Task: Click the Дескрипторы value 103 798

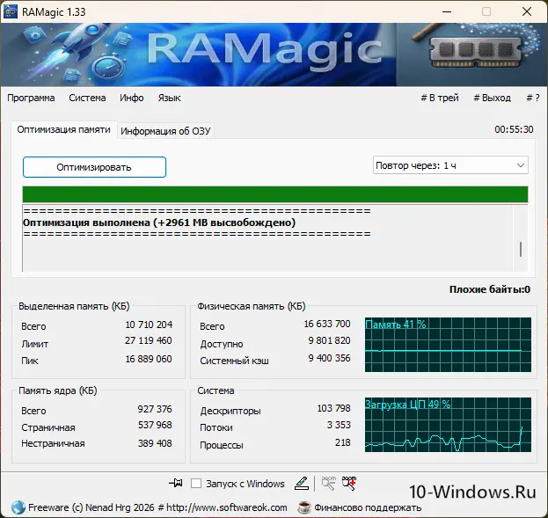Action: (x=333, y=408)
